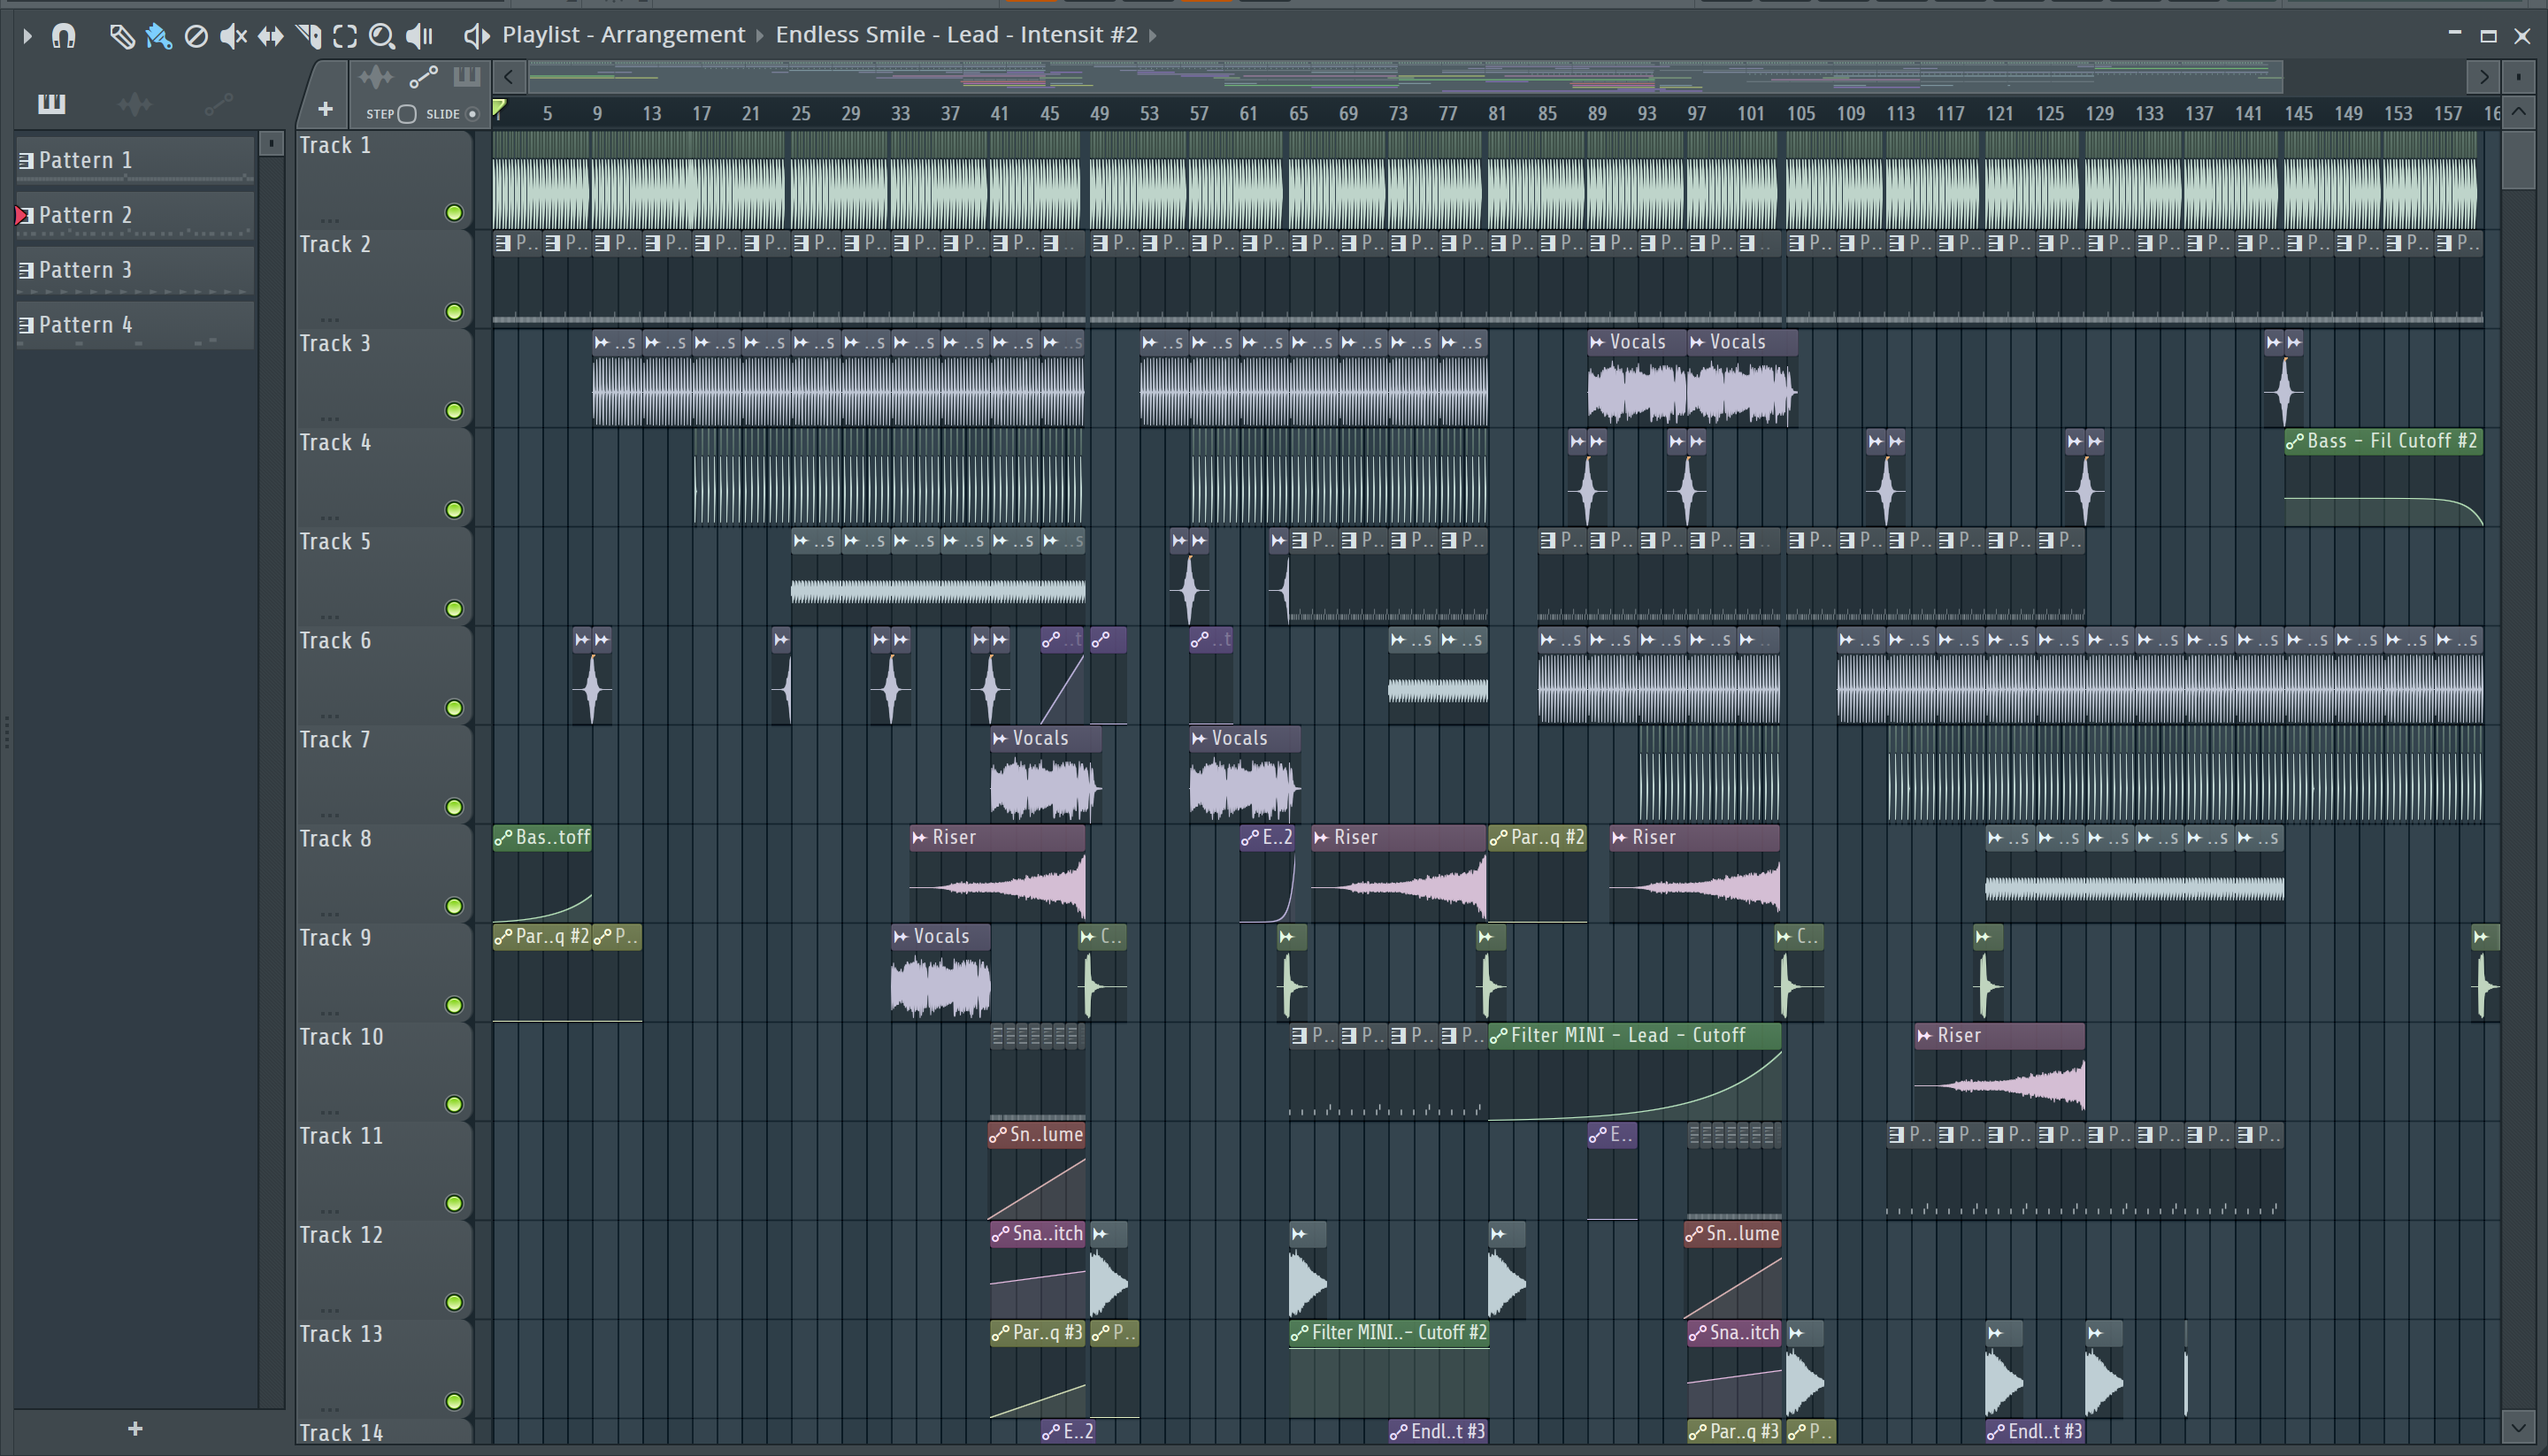2548x1456 pixels.
Task: Mute Track 10 with its green light
Action: pos(454,1104)
